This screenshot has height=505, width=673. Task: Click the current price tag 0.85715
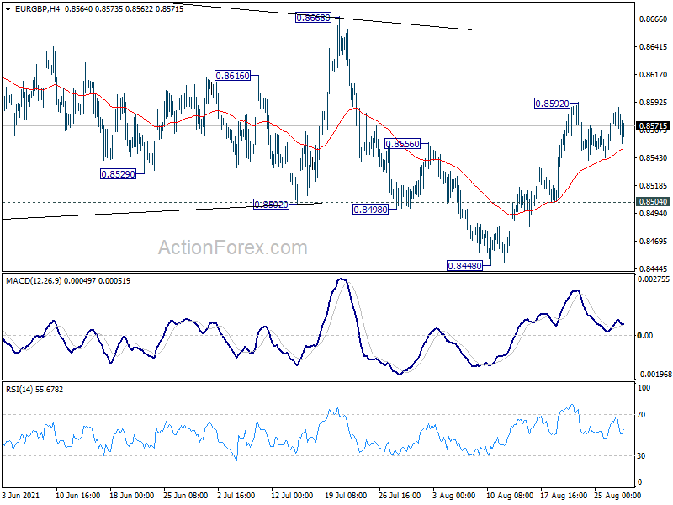pyautogui.click(x=654, y=126)
